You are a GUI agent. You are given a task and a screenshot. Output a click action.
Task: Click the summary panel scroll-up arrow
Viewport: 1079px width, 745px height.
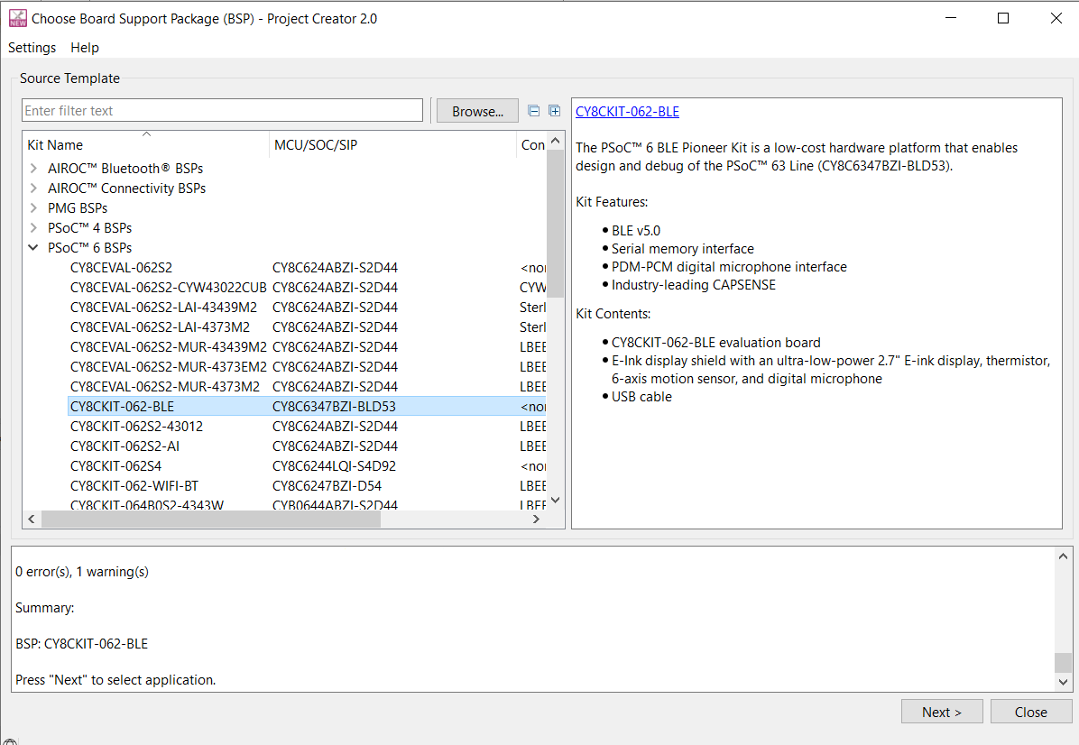pyautogui.click(x=1063, y=556)
